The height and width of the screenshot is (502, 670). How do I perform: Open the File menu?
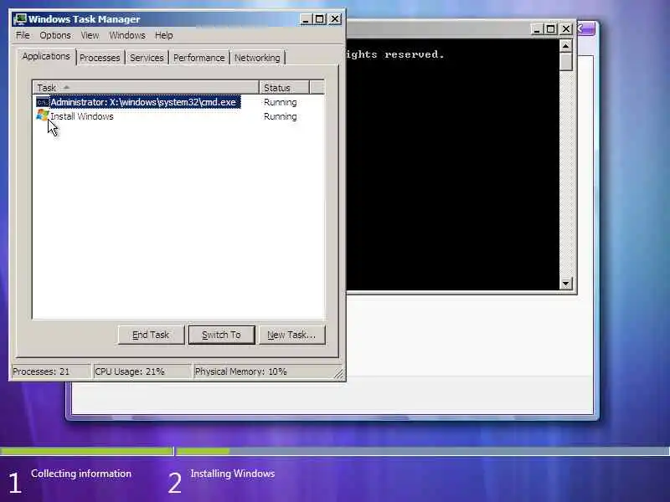pyautogui.click(x=23, y=35)
